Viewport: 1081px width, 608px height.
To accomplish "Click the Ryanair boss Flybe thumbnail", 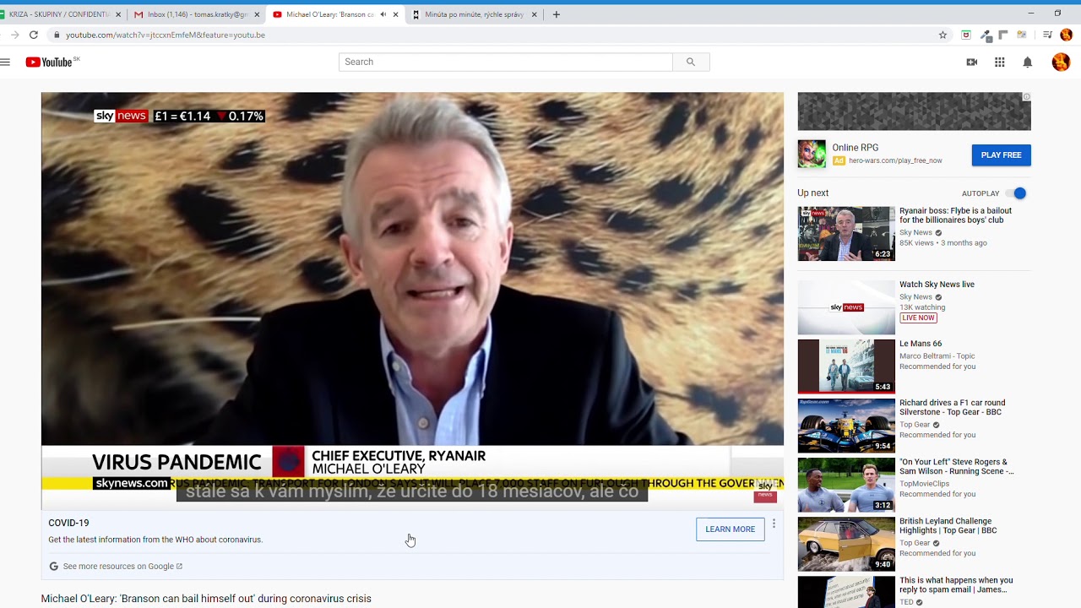I will 846,234.
